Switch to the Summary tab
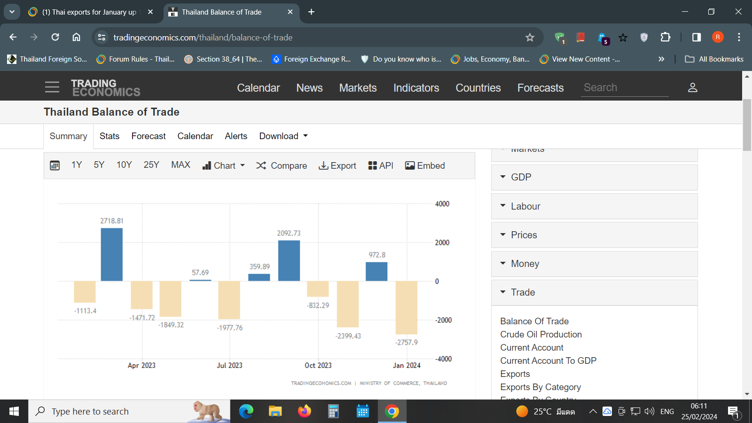The image size is (752, 423). coord(68,136)
